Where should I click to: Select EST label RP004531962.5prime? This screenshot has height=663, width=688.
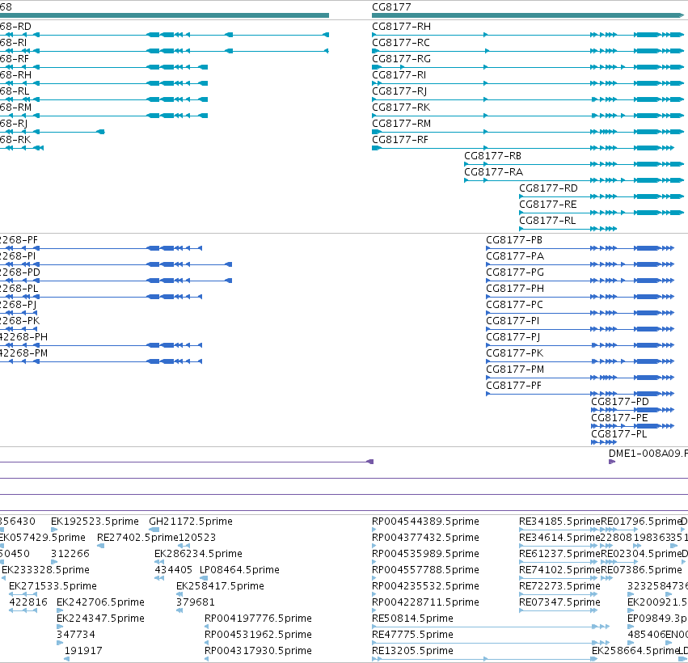tap(258, 635)
